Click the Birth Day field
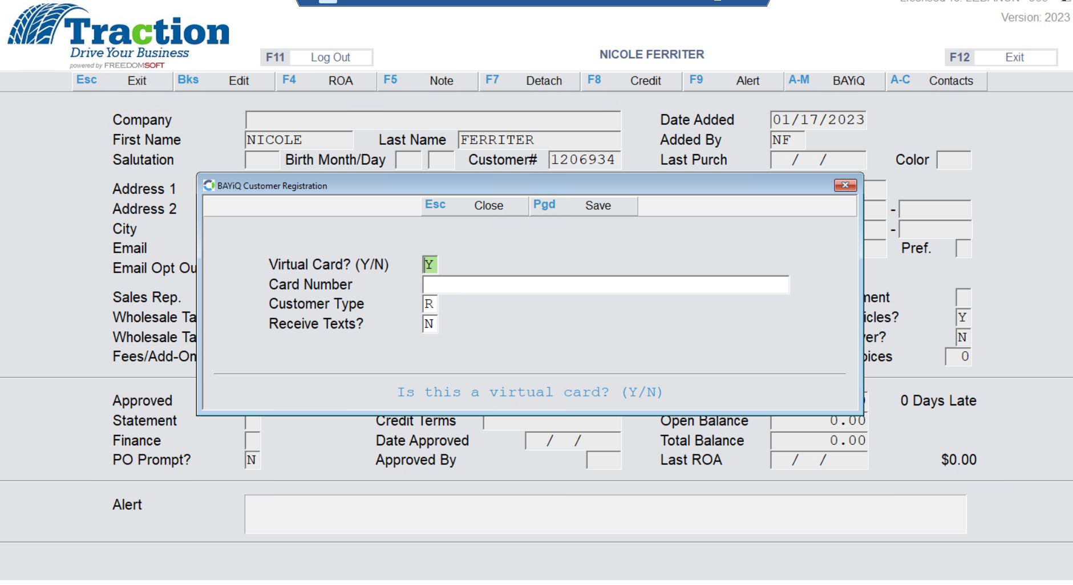The image size is (1073, 585). [441, 160]
